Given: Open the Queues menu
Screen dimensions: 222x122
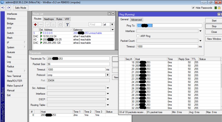Looking at the screenshot, I should 11,52.
